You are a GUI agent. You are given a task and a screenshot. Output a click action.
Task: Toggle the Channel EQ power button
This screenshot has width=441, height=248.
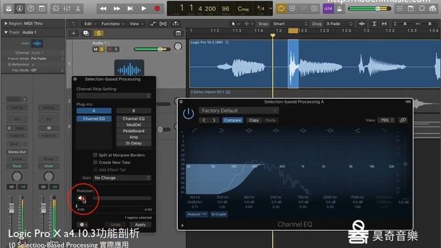[188, 113]
